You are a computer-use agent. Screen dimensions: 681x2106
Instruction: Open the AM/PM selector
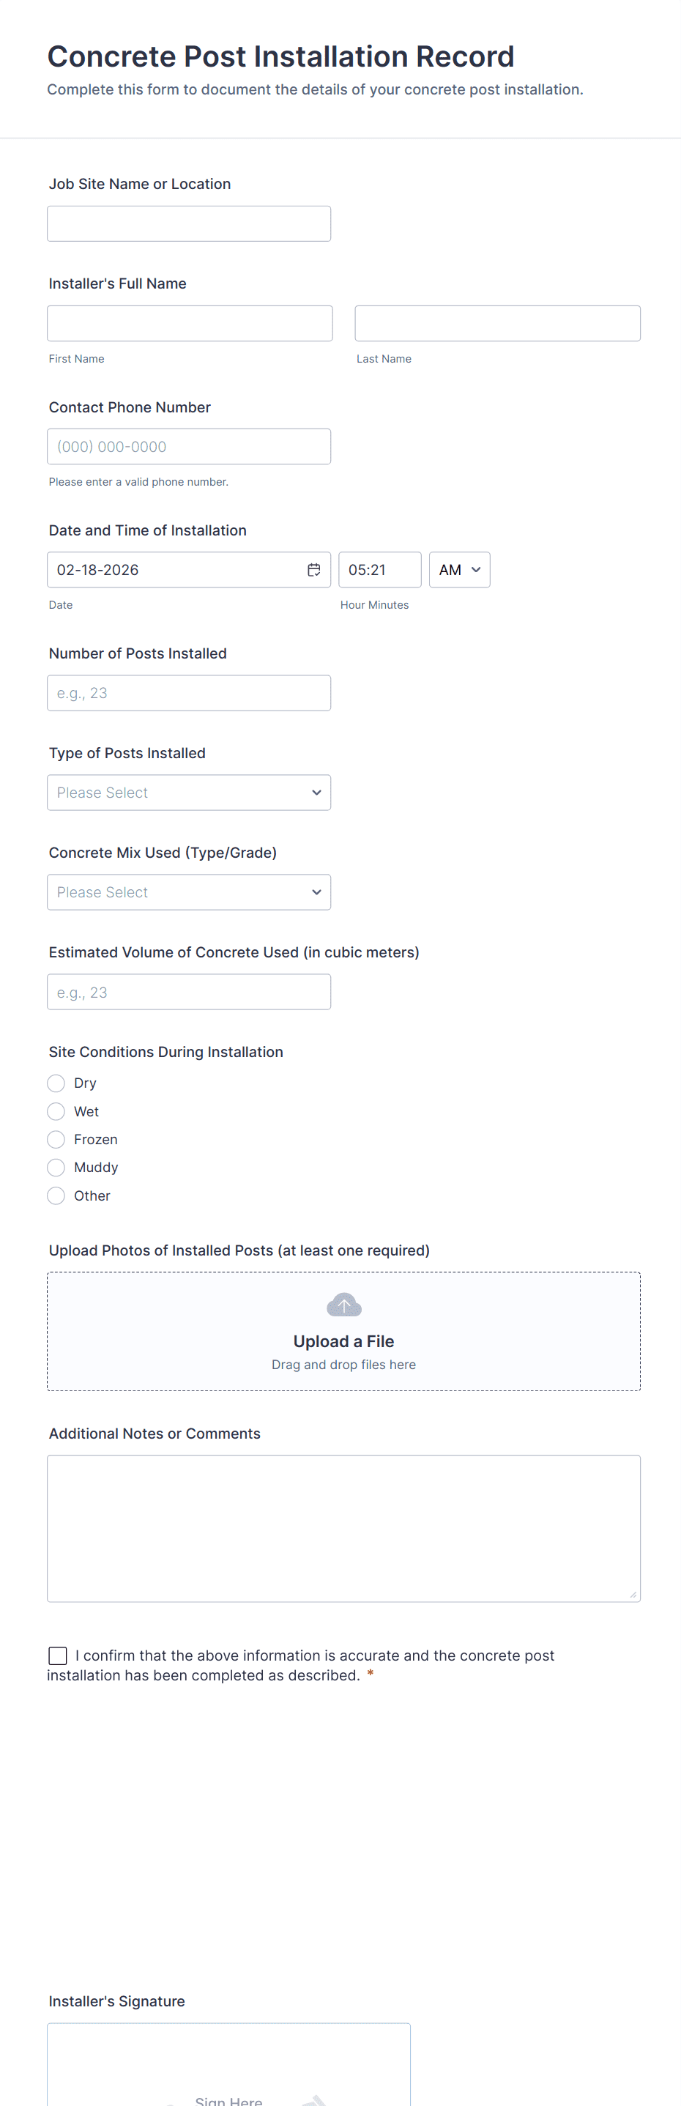tap(459, 570)
